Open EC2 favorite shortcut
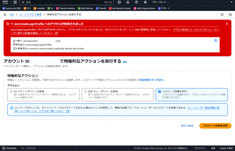 [27, 8]
